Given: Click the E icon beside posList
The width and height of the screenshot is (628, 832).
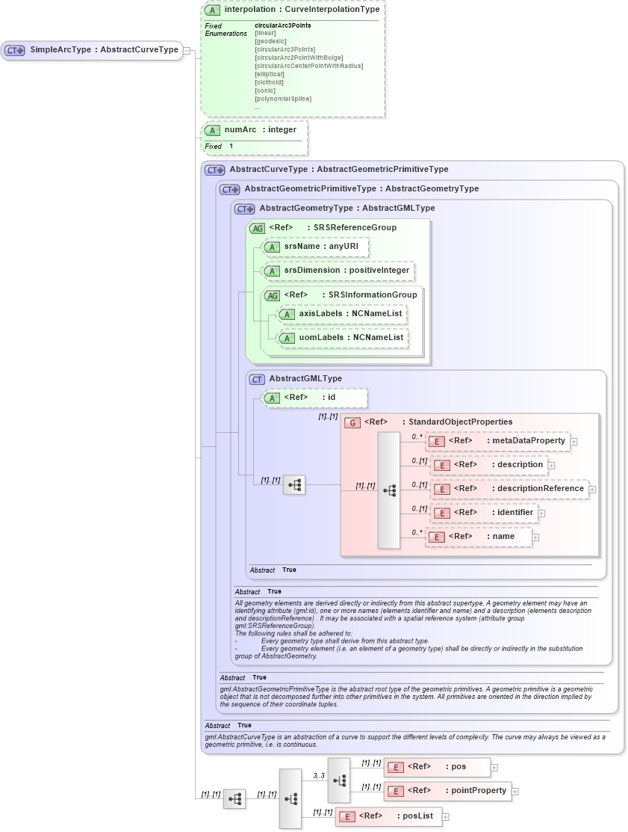Looking at the screenshot, I should pos(347,816).
